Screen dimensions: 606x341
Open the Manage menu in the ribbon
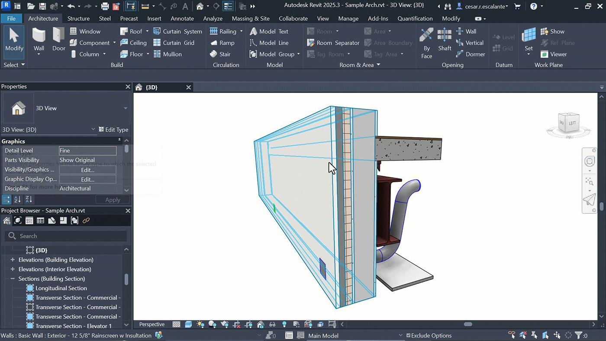(x=348, y=18)
